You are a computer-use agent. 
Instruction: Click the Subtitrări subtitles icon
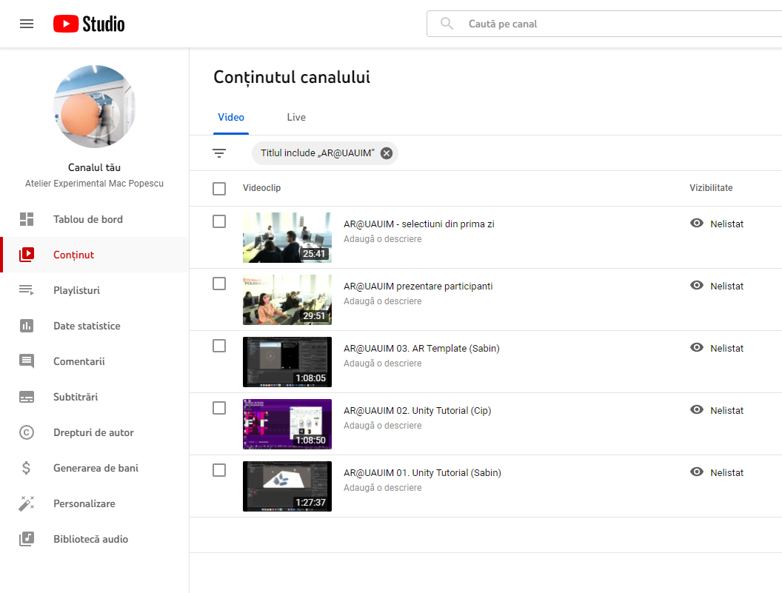tap(27, 397)
